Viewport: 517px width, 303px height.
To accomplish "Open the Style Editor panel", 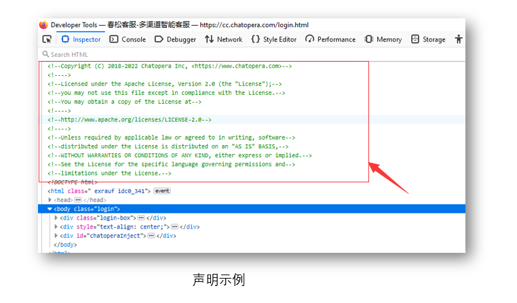I will pyautogui.click(x=273, y=39).
